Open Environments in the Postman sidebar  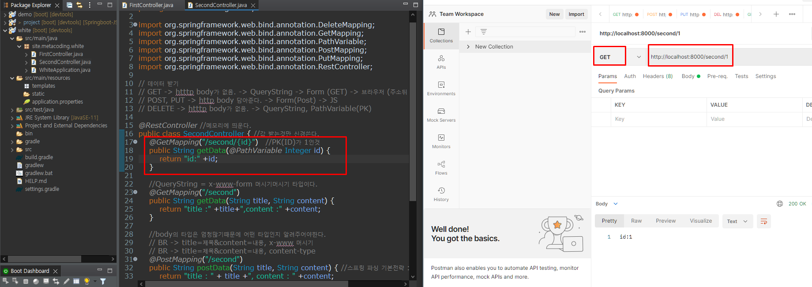441,88
